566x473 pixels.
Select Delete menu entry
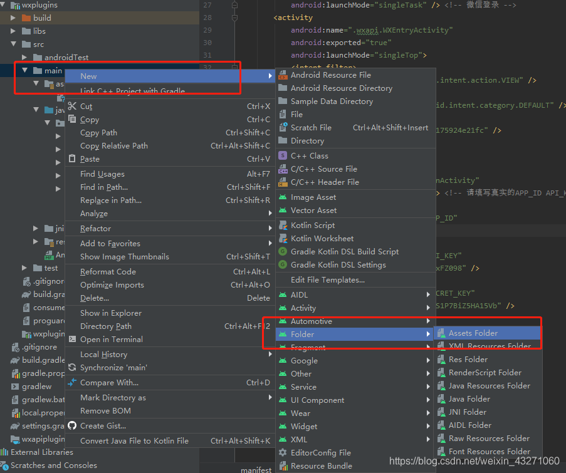(170, 298)
